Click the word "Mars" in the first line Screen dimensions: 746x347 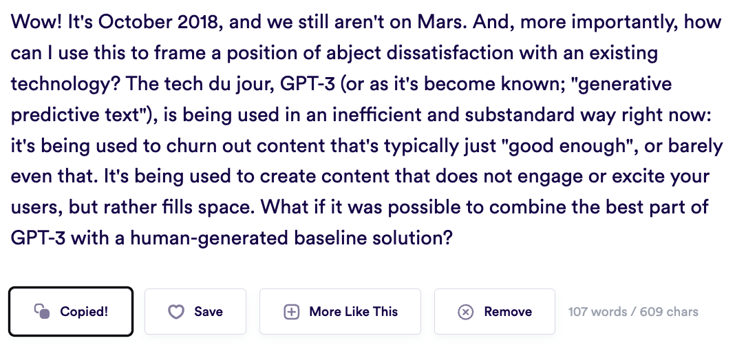point(440,22)
